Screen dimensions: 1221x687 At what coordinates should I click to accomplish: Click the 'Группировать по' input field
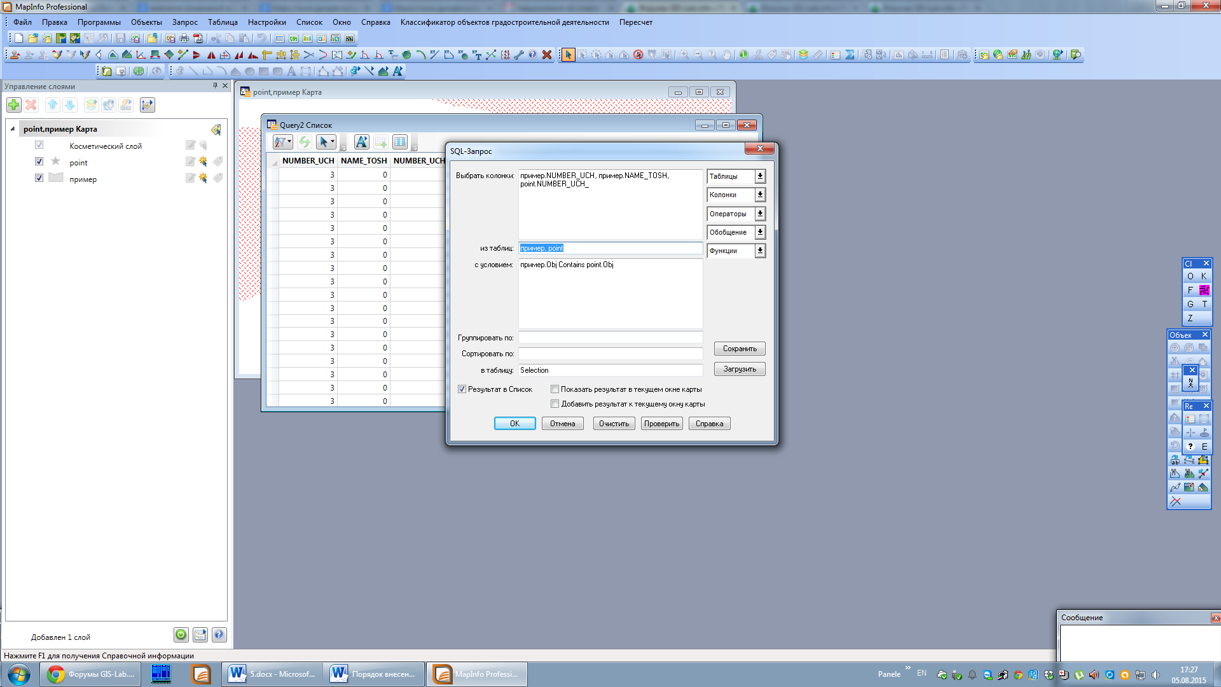pyautogui.click(x=610, y=338)
